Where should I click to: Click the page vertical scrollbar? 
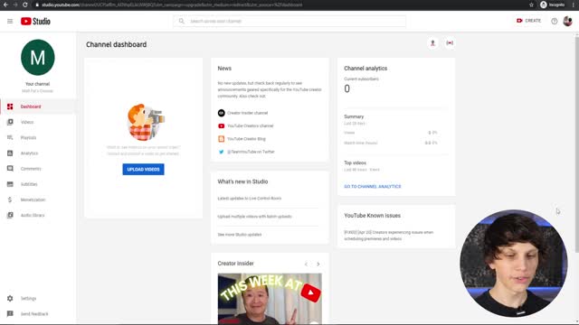577,144
